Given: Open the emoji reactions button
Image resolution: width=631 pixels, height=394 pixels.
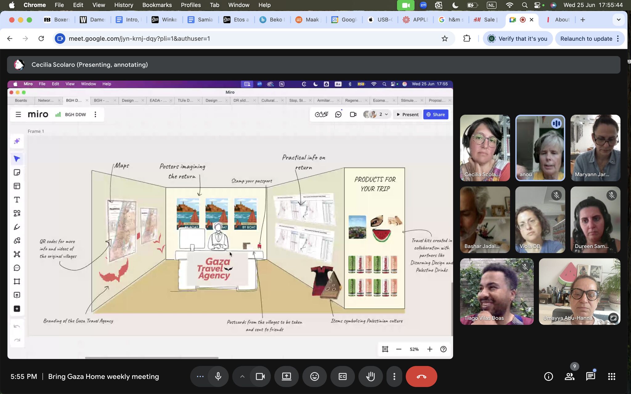Looking at the screenshot, I should pyautogui.click(x=314, y=376).
